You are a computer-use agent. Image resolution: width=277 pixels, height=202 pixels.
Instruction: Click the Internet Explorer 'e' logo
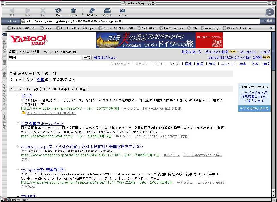click(x=269, y=12)
